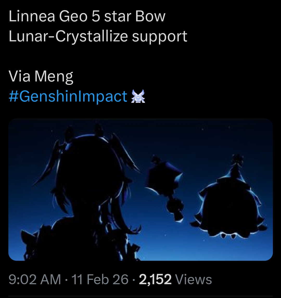This screenshot has width=281, height=298.
Task: Open the attached dark blue teaser image
Action: tap(140, 189)
